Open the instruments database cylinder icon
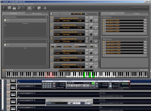151x111 pixels. tap(39, 8)
